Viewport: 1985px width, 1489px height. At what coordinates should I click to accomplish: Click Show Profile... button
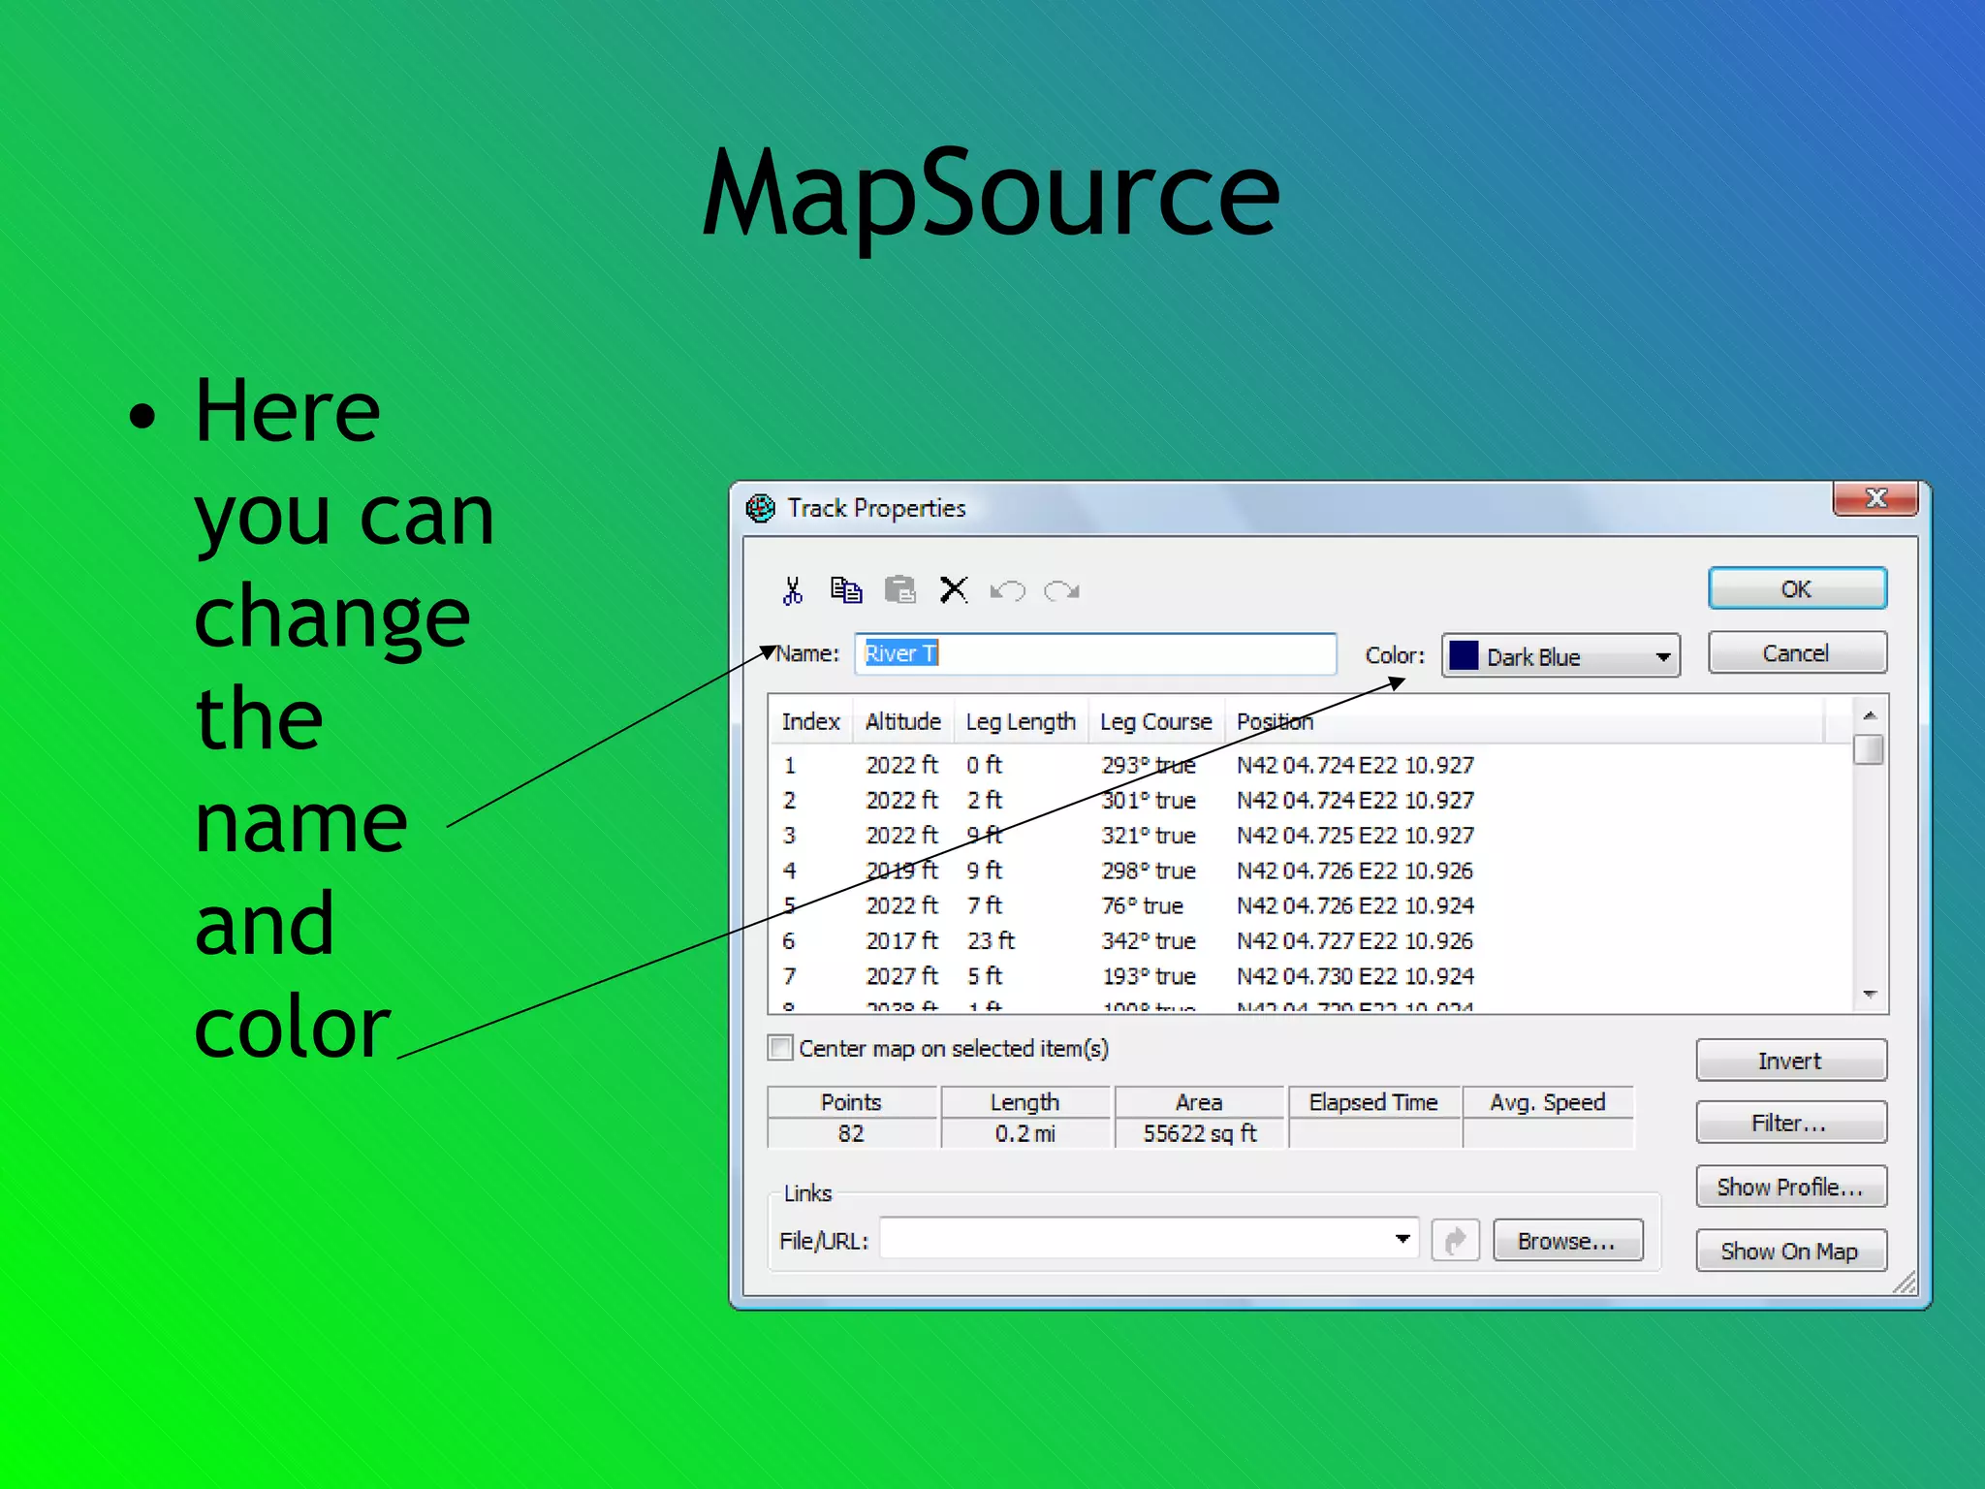1791,1187
